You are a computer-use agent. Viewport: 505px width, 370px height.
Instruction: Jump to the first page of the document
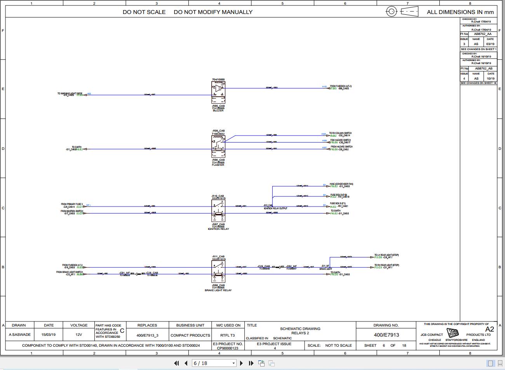pyautogui.click(x=177, y=363)
